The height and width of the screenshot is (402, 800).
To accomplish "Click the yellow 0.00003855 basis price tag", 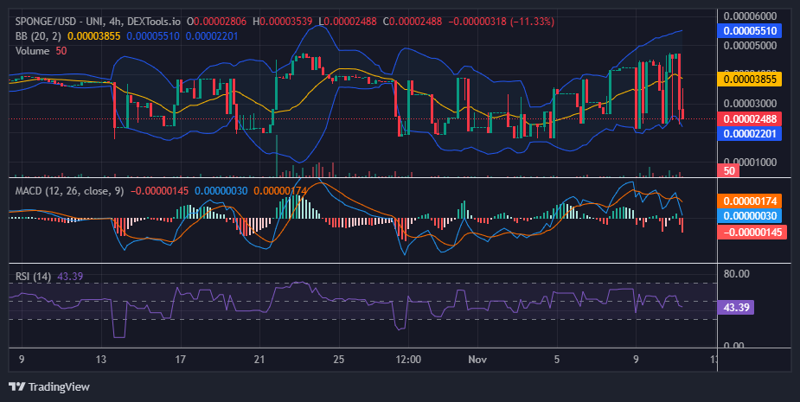I will pos(750,79).
